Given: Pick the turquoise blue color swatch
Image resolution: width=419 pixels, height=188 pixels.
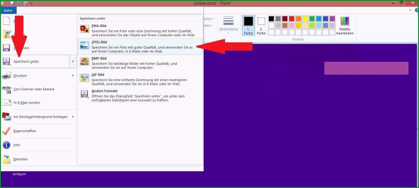Looking at the screenshot, I should pos(319,19).
